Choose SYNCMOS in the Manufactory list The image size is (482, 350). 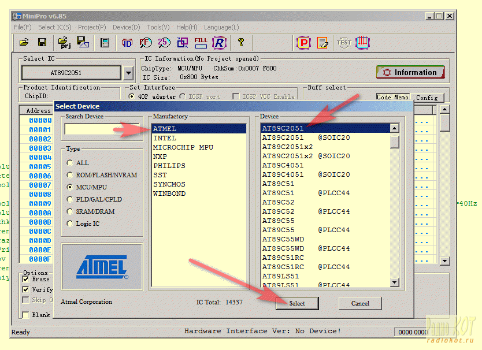tap(199, 184)
